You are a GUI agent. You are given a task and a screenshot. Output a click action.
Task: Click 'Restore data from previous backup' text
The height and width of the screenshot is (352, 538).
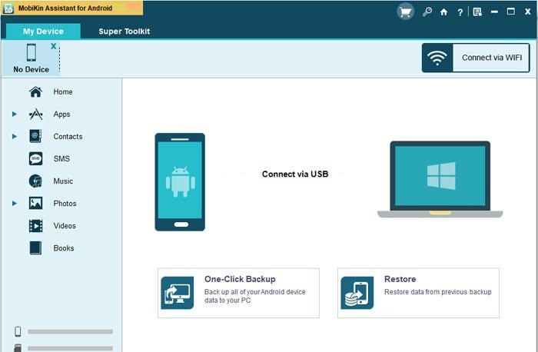(x=438, y=292)
